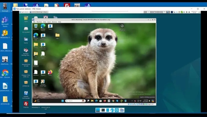The height and width of the screenshot is (117, 207).
Task: Open the Recycle Bin in the Windows VM
Action: coord(36,26)
